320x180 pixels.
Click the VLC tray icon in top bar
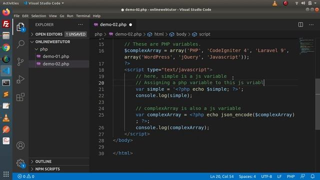[274, 3]
